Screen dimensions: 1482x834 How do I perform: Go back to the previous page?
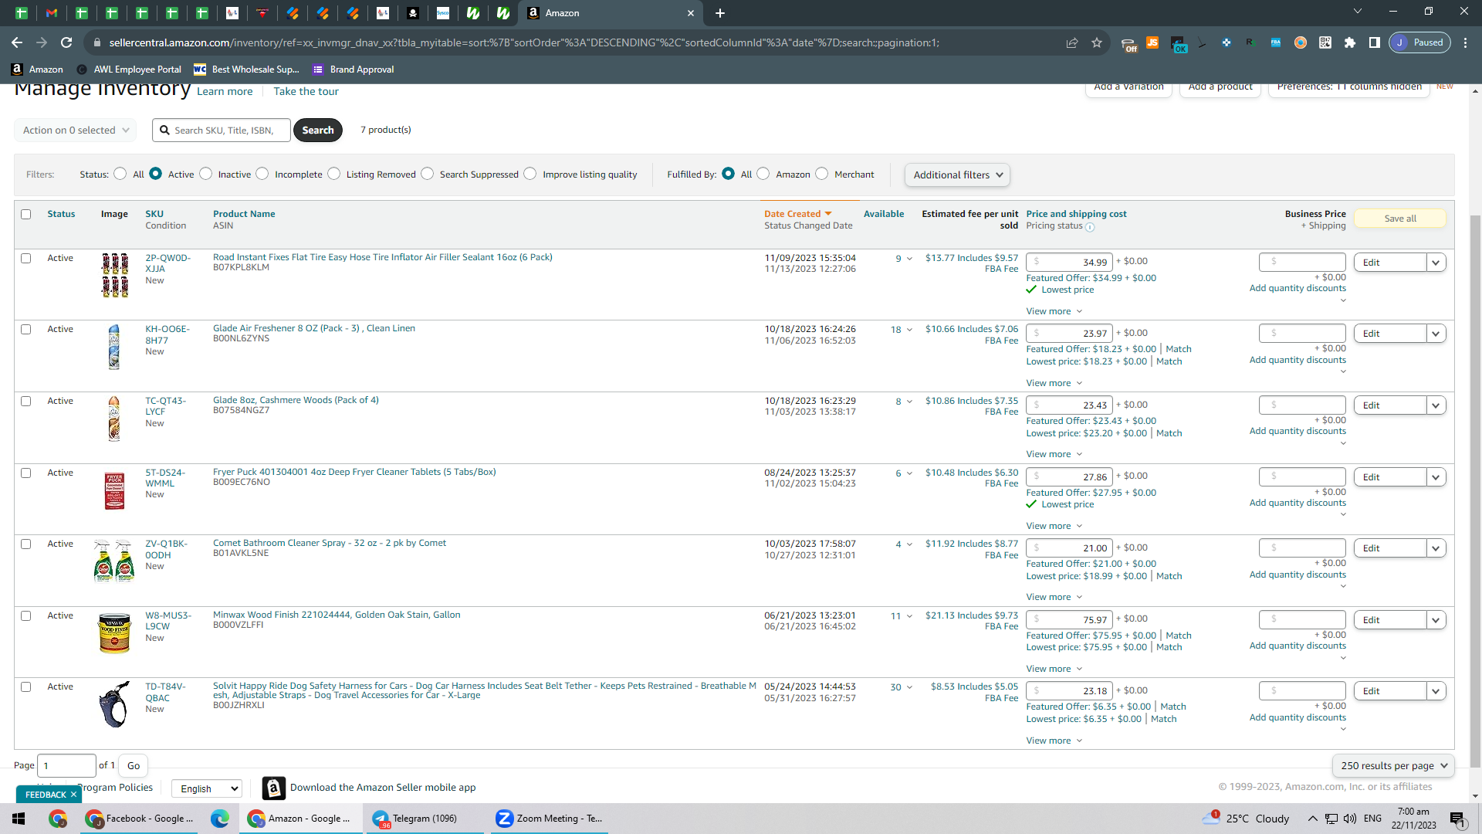[17, 42]
